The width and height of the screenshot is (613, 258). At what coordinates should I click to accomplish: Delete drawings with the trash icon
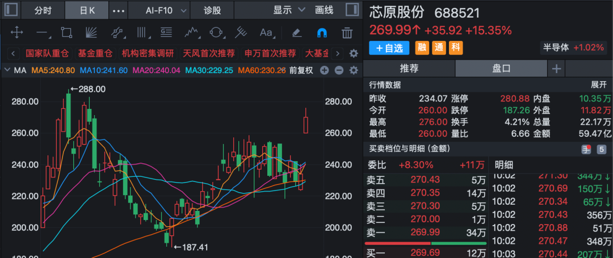click(x=347, y=32)
